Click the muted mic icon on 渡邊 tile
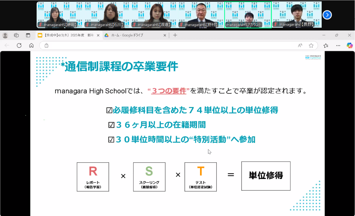This screenshot has width=355, height=216. 134,24
